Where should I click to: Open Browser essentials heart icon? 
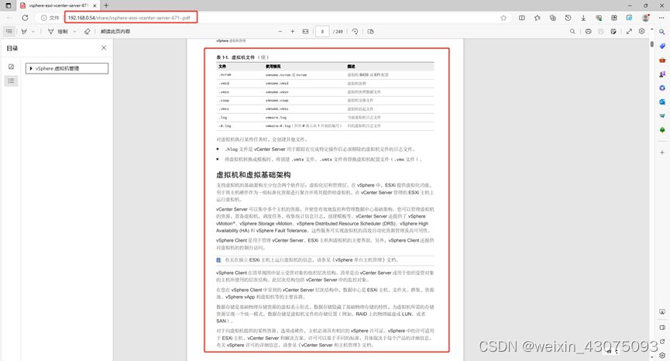(599, 18)
